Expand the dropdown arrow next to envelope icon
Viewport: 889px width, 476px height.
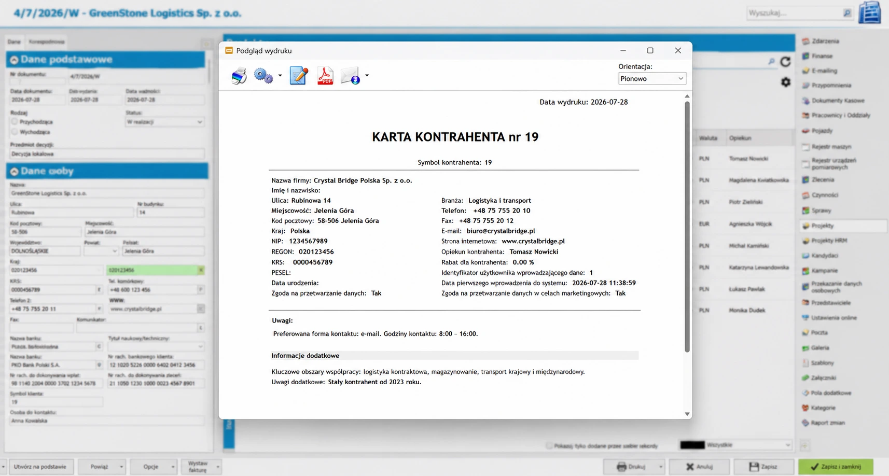coord(367,76)
